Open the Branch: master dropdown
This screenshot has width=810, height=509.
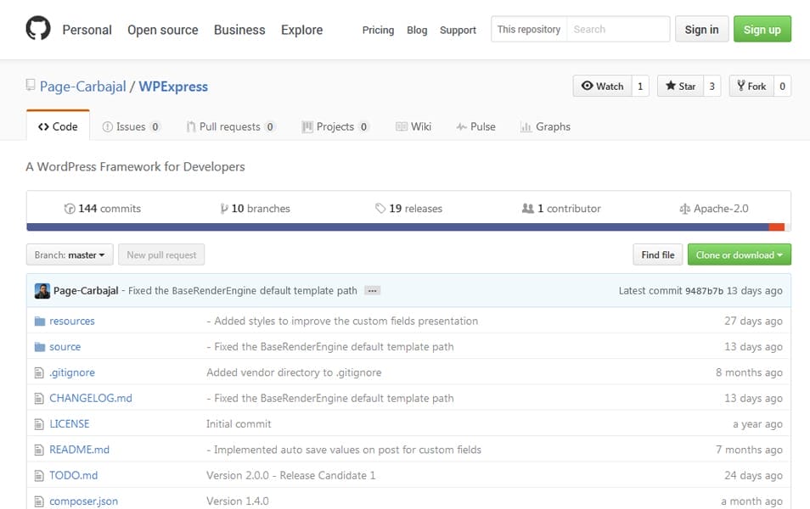[x=70, y=255]
